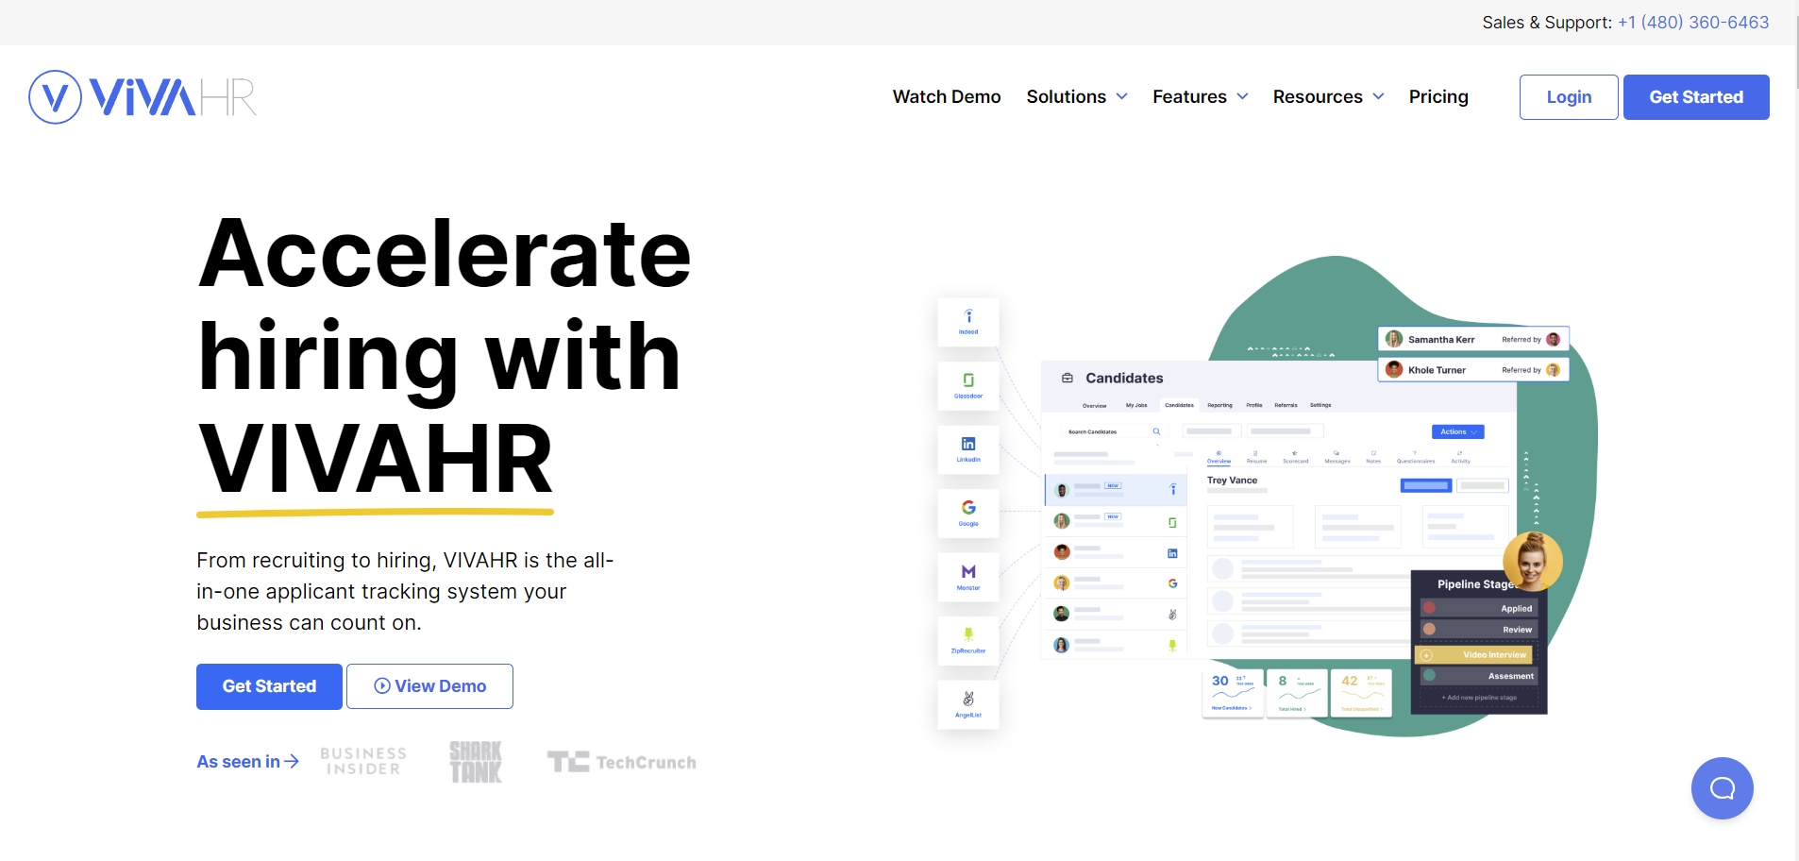Click the hero Get Started button
1799x861 pixels.
pos(269,686)
